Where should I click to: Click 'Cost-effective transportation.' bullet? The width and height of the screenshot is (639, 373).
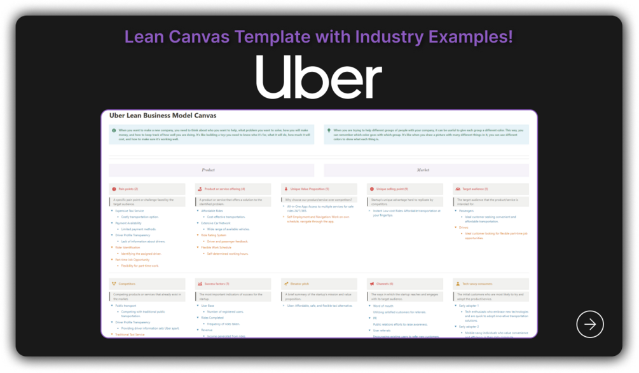coord(226,217)
